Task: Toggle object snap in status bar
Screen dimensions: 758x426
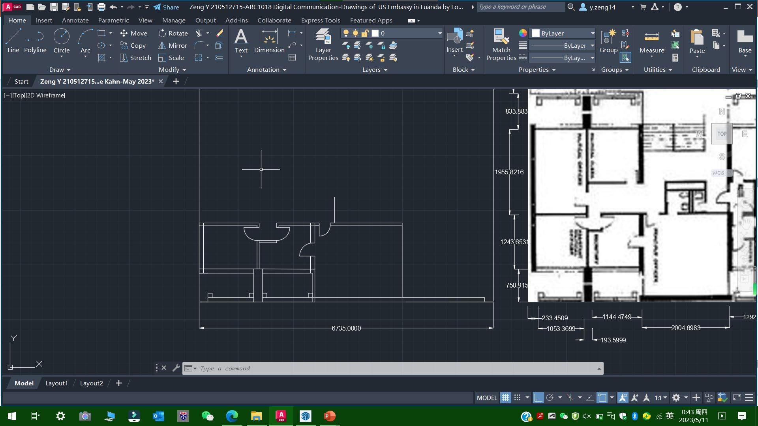Action: click(602, 398)
